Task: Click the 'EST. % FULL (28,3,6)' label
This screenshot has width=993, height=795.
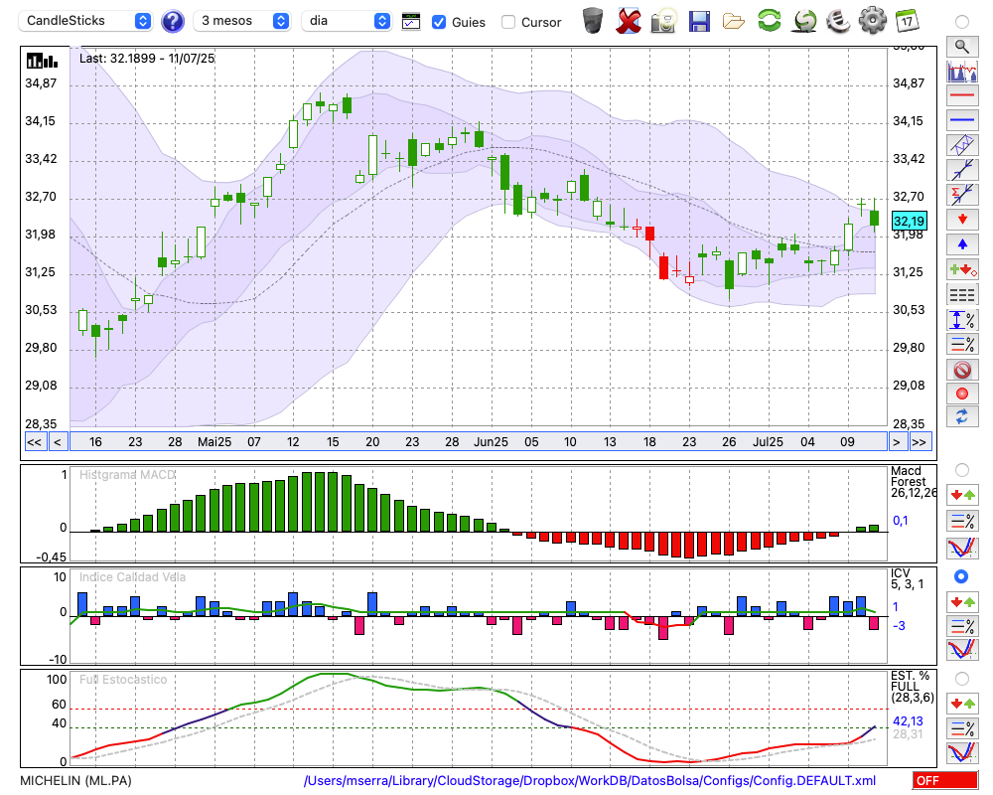Action: [911, 687]
